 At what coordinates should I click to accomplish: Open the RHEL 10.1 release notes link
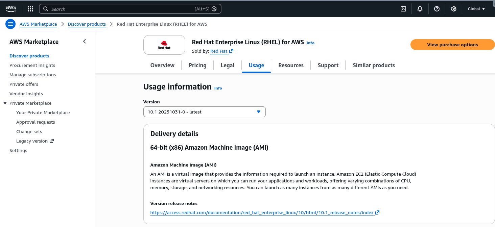coord(262,212)
